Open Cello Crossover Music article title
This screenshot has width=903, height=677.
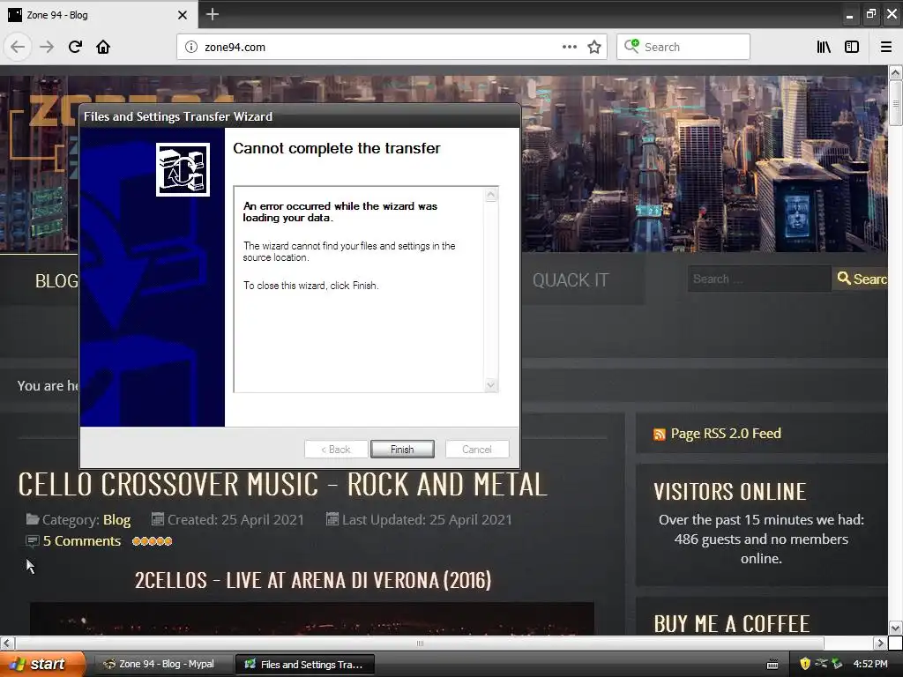(282, 485)
